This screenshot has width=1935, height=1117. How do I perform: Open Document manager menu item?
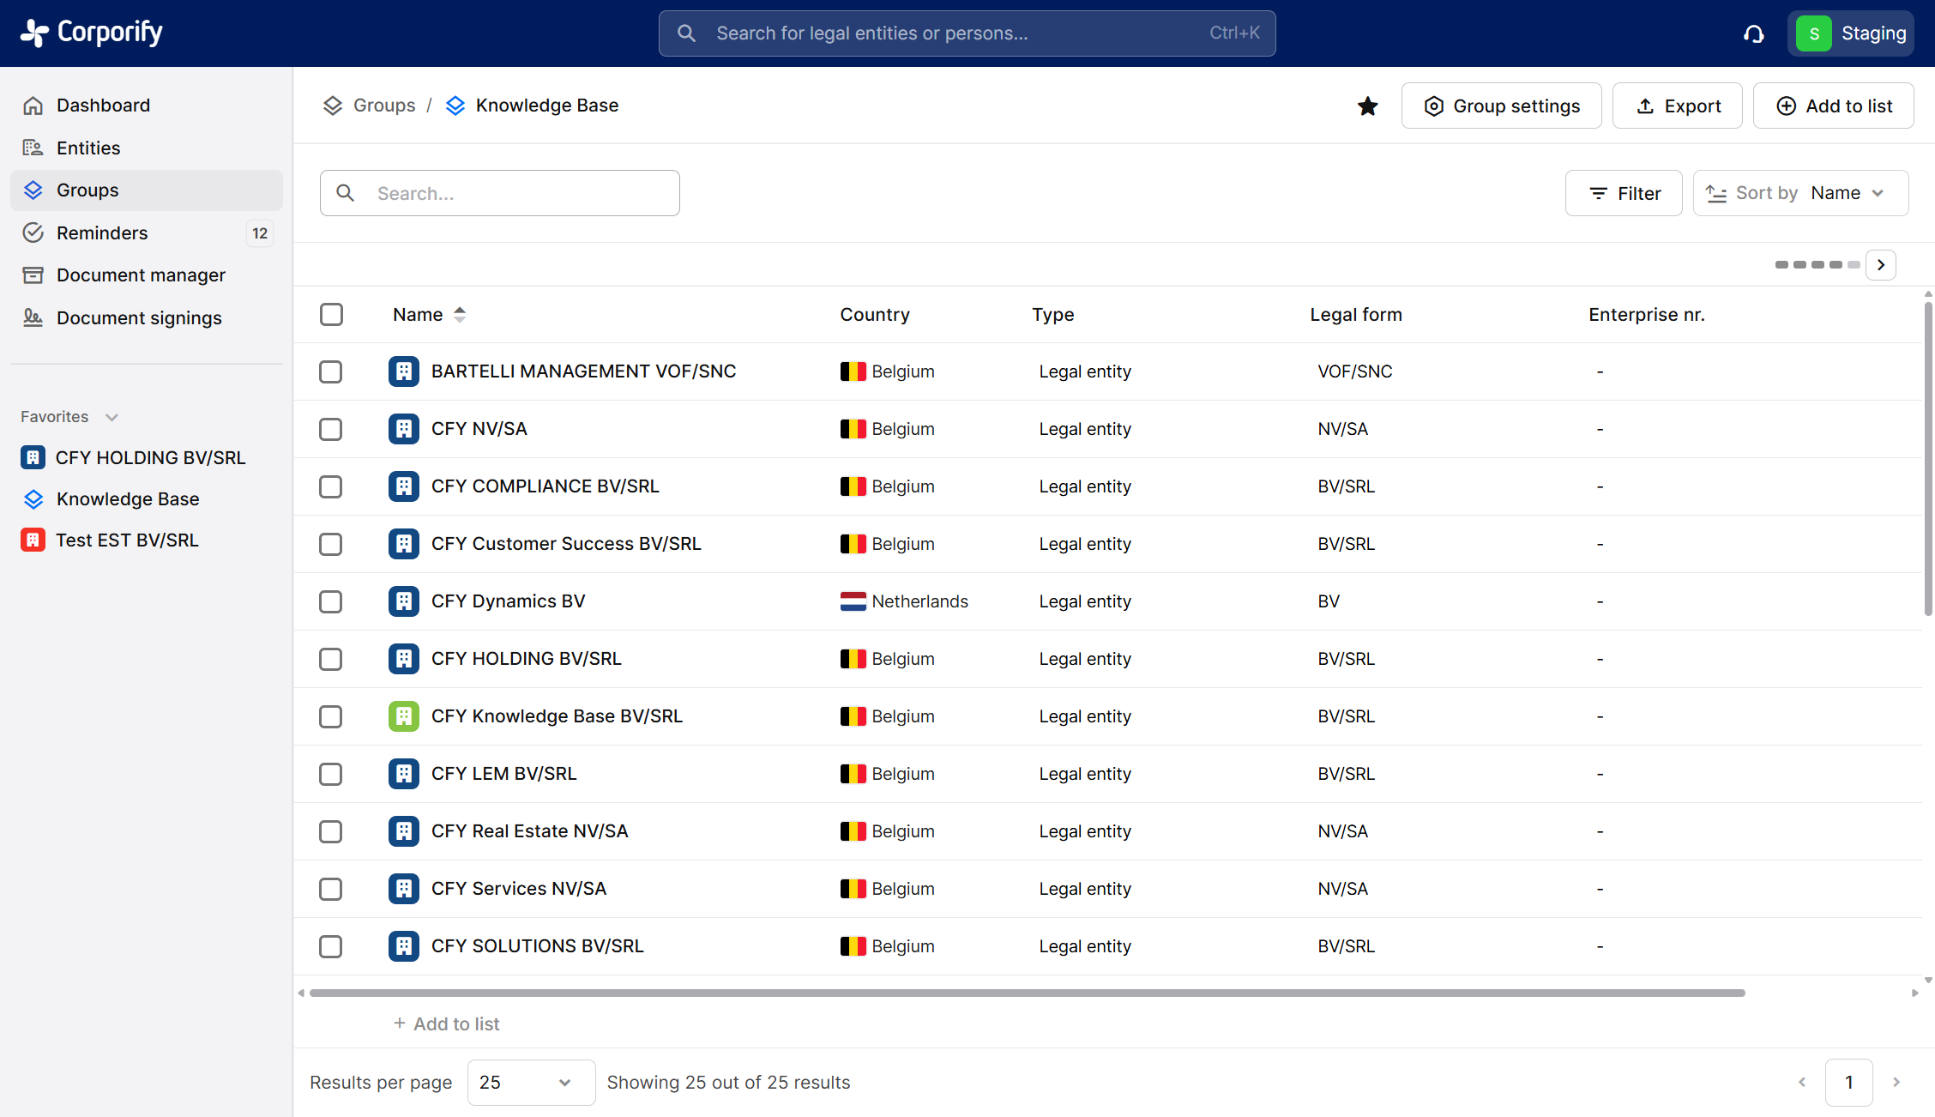coord(141,275)
